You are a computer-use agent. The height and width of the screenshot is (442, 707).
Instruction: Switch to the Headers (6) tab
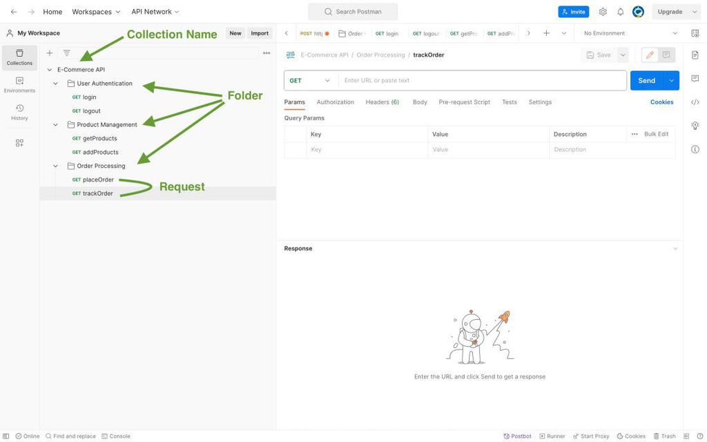(x=382, y=102)
